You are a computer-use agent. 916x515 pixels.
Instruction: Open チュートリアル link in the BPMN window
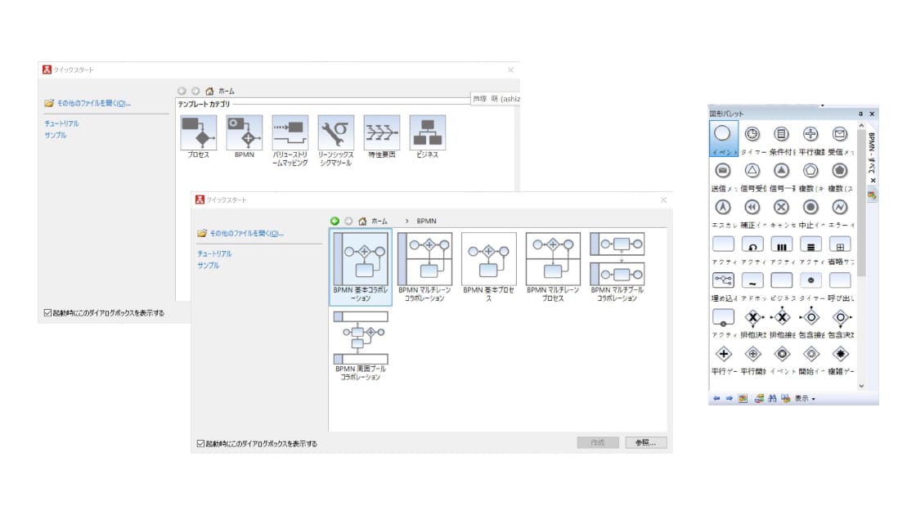[214, 254]
